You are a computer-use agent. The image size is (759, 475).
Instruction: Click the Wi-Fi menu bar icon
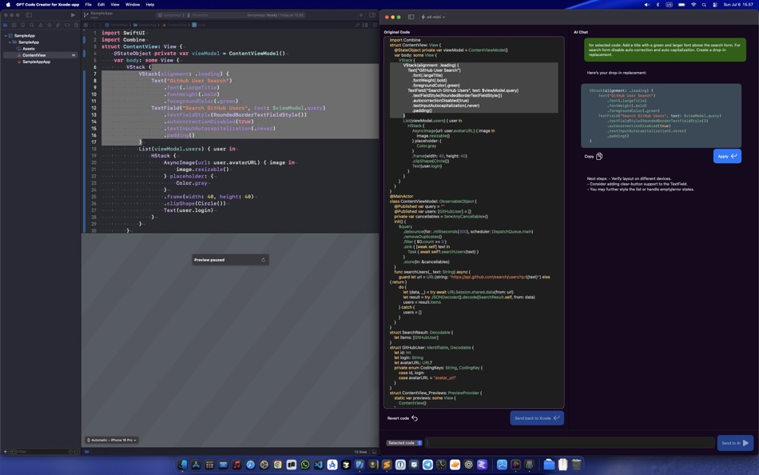tap(693, 4)
